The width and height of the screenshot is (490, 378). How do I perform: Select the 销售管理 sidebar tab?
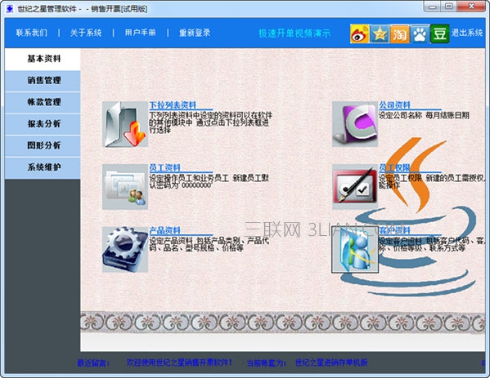(43, 81)
